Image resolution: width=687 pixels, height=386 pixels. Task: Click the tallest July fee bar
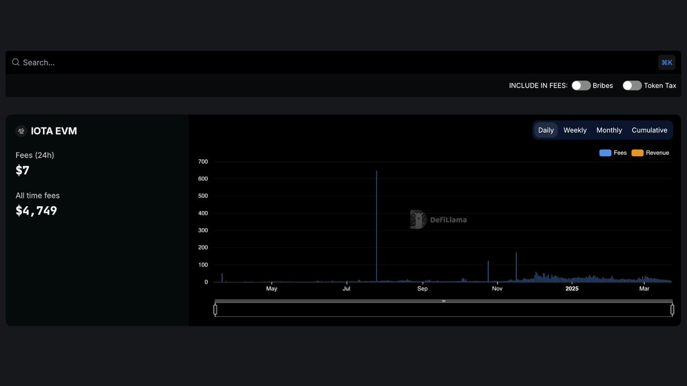click(x=376, y=226)
